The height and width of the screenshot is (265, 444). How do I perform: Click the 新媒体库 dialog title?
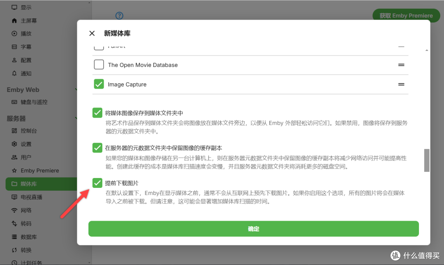coord(117,33)
